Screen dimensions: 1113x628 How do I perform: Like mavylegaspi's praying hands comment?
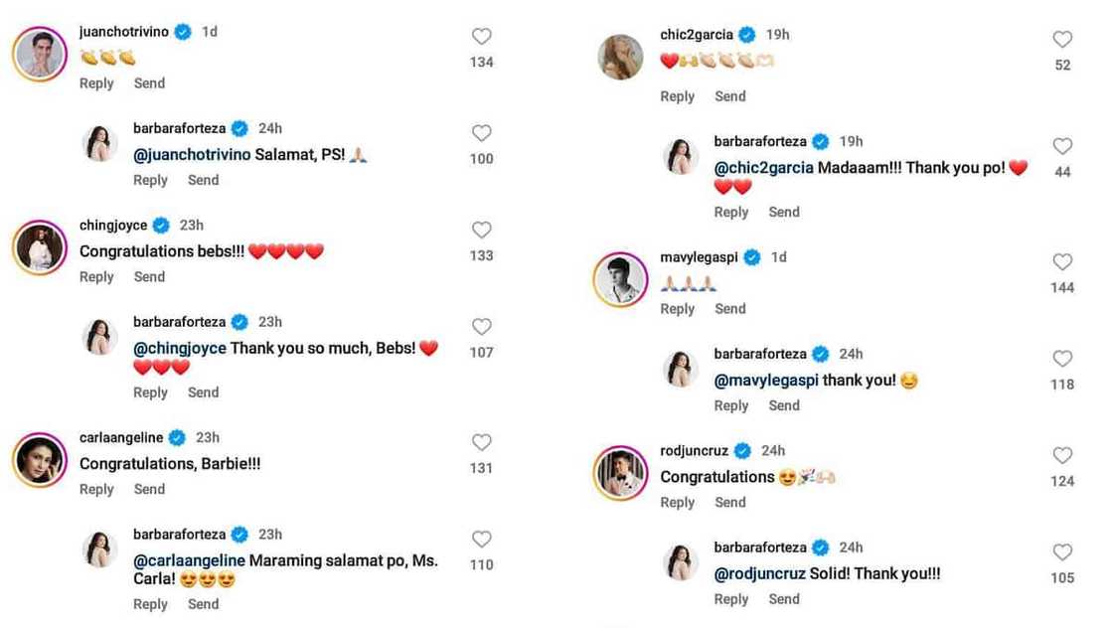(1062, 262)
